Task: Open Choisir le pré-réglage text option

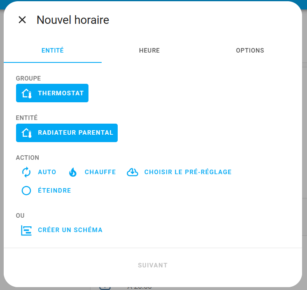Action: coord(188,172)
